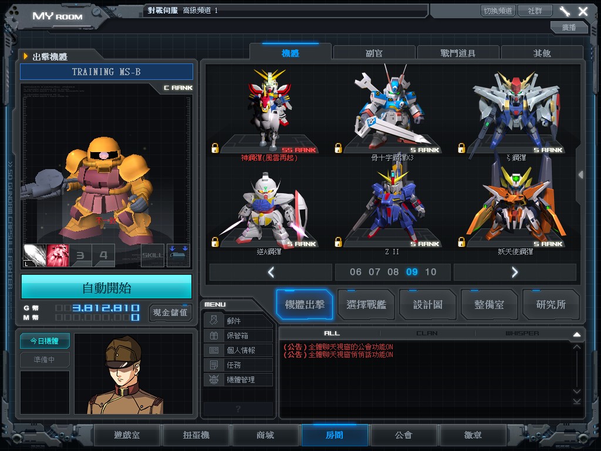The height and width of the screenshot is (451, 601).
Task: Go to next unit page arrow
Action: coord(515,272)
